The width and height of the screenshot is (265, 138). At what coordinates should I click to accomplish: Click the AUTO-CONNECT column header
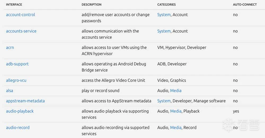click(x=245, y=5)
